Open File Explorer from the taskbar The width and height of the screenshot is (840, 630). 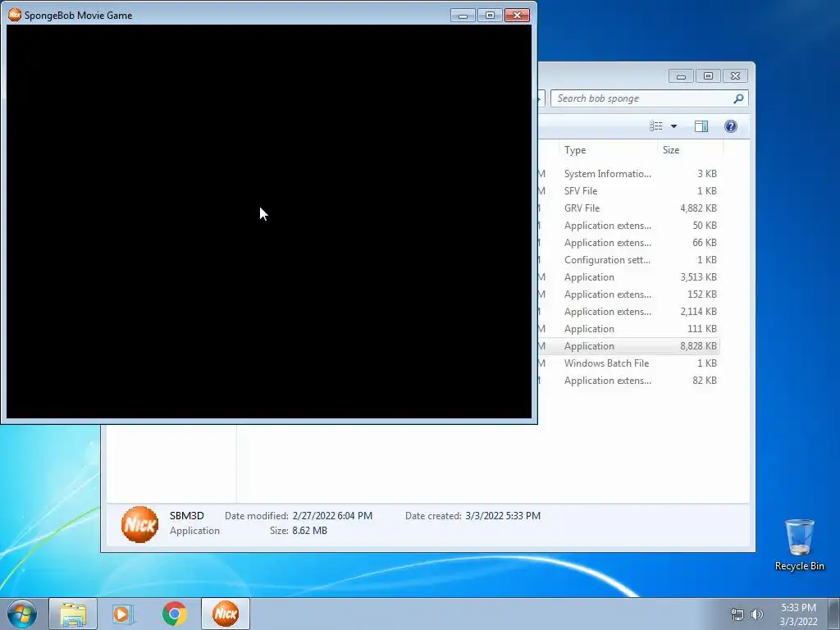click(x=73, y=614)
